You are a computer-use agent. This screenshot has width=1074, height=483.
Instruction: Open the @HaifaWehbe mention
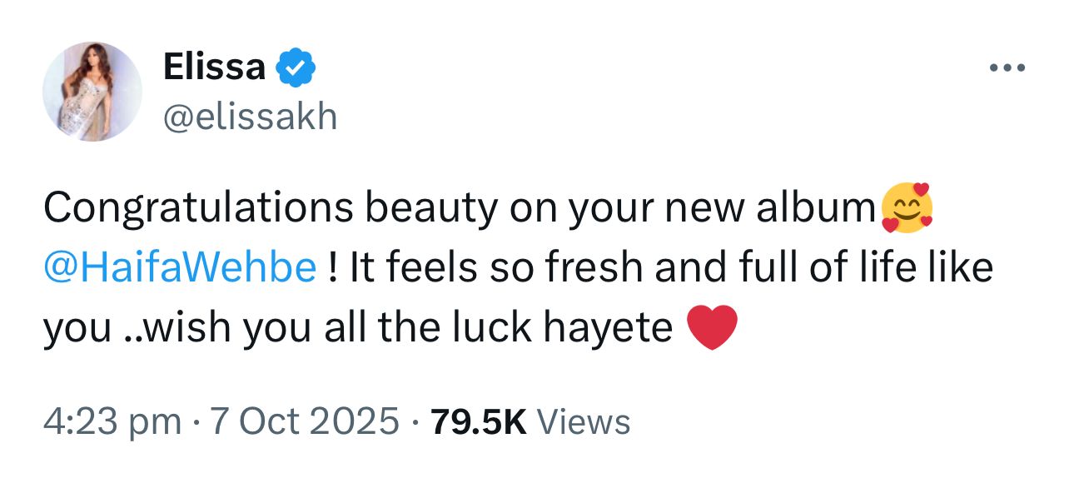pyautogui.click(x=180, y=269)
